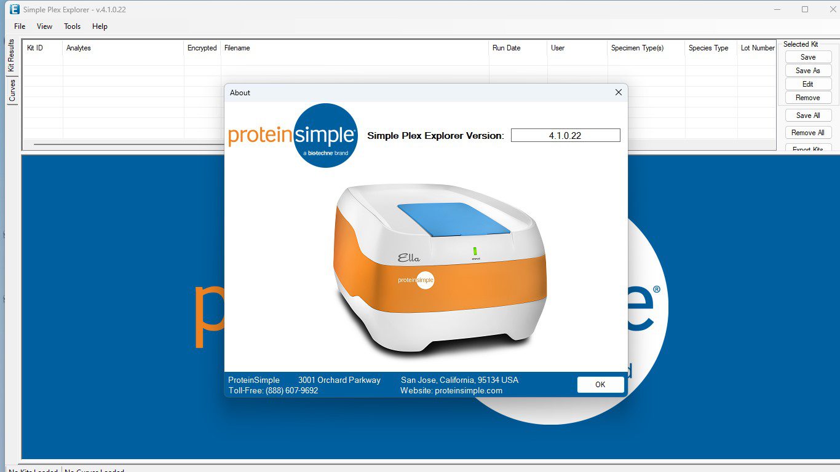
Task: Open the File menu
Action: click(x=19, y=26)
